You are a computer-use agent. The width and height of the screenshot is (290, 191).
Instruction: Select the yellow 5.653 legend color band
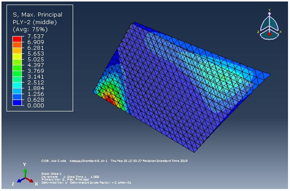tap(17, 57)
